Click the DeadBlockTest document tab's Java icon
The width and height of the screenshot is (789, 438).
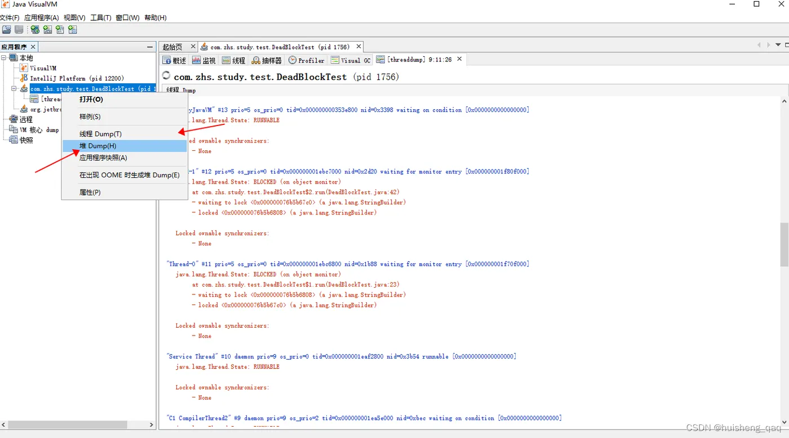point(205,47)
